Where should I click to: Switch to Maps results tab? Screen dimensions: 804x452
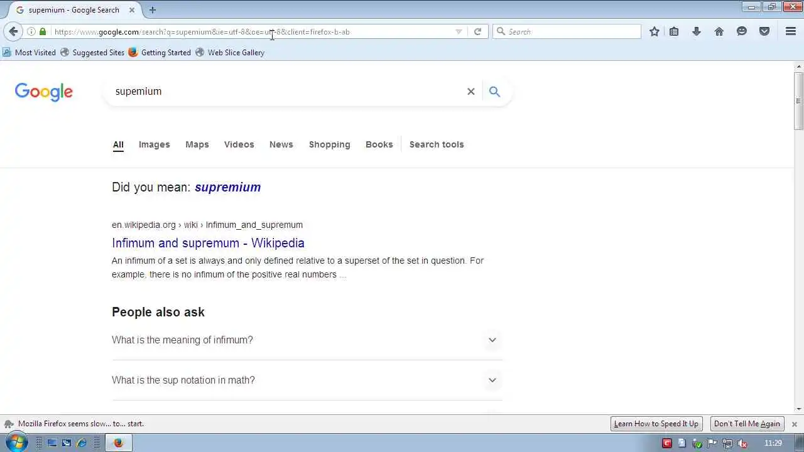pyautogui.click(x=197, y=144)
